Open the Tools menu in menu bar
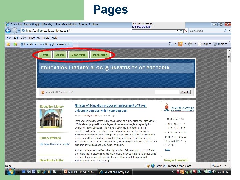Image resolution: width=240 pixels, height=180 pixels. coord(46,38)
